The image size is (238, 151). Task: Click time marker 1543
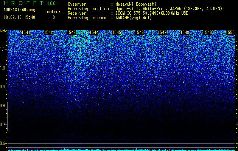(72, 32)
